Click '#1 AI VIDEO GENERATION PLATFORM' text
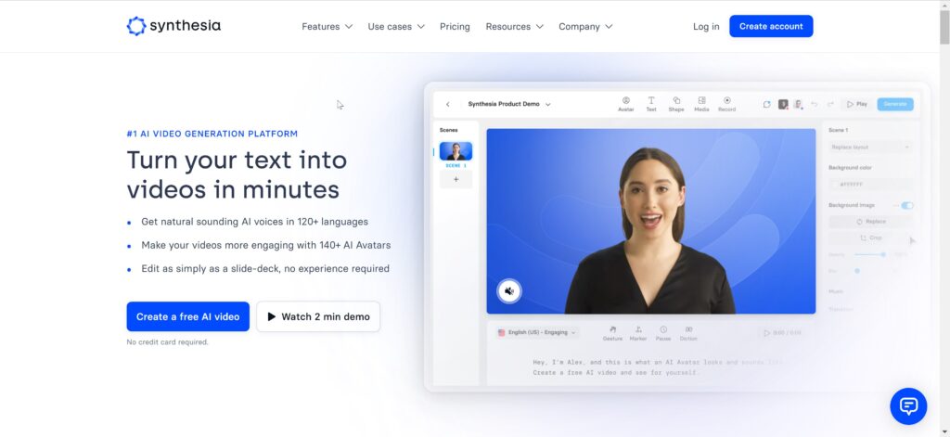Image resolution: width=950 pixels, height=437 pixels. 212,134
